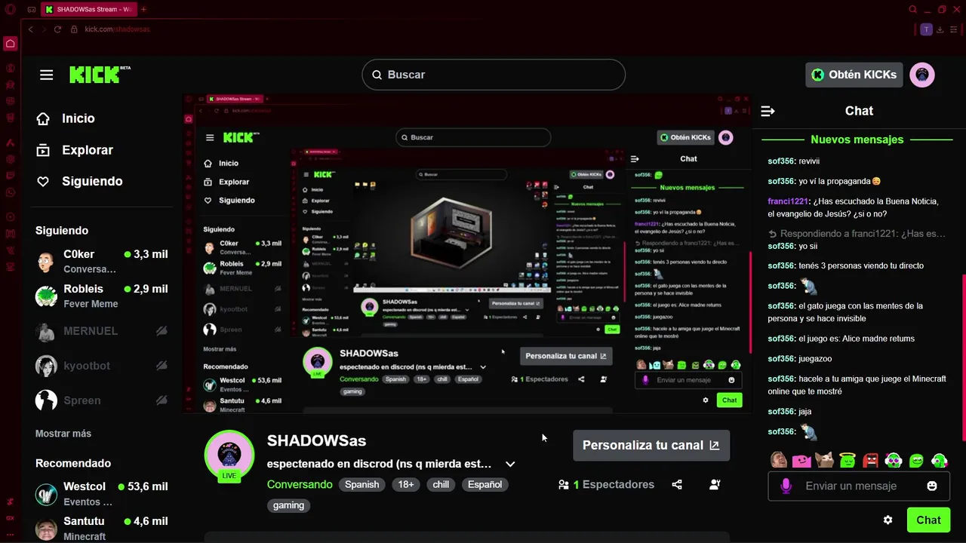
Task: Open the emoji picker in chat input
Action: pos(932,486)
